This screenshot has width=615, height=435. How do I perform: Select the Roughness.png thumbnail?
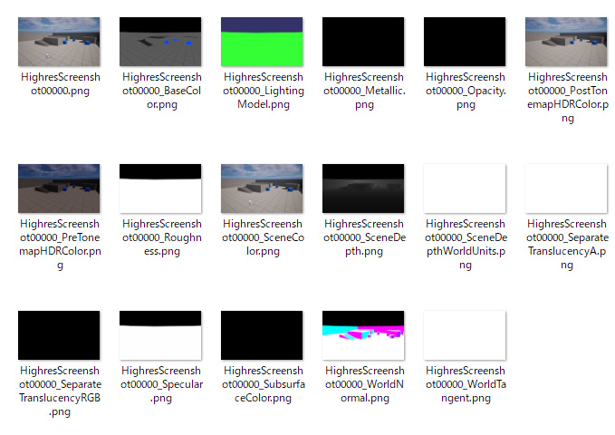pyautogui.click(x=160, y=188)
